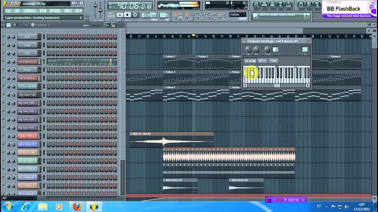This screenshot has width=378, height=212.
Task: Mute the Kick channel via green LED
Action: [4, 37]
